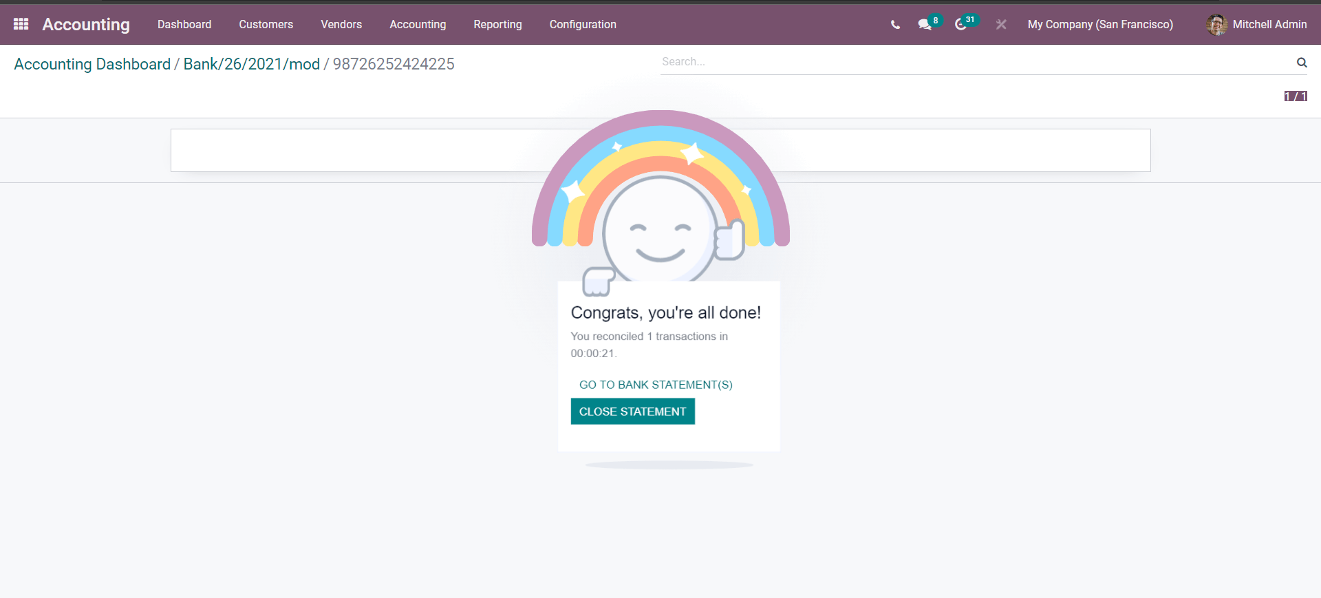Open the Vendors menu
Image resolution: width=1321 pixels, height=598 pixels.
coord(341,24)
